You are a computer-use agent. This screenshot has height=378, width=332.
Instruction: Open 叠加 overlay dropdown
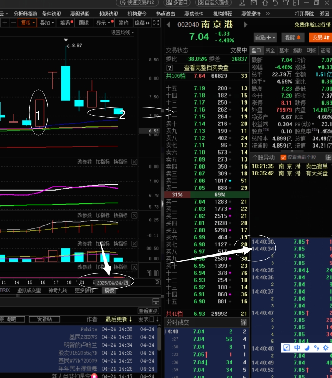click(47, 23)
